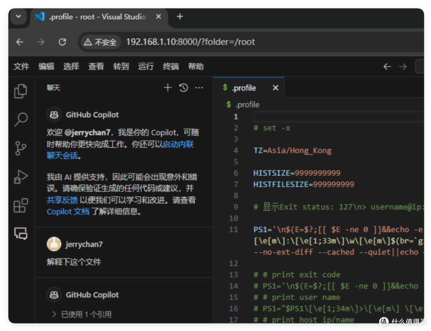Open the Search magnifier in activity bar

coord(21,120)
